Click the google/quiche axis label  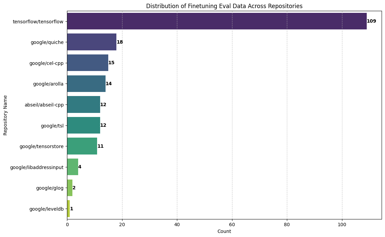[x=47, y=43]
